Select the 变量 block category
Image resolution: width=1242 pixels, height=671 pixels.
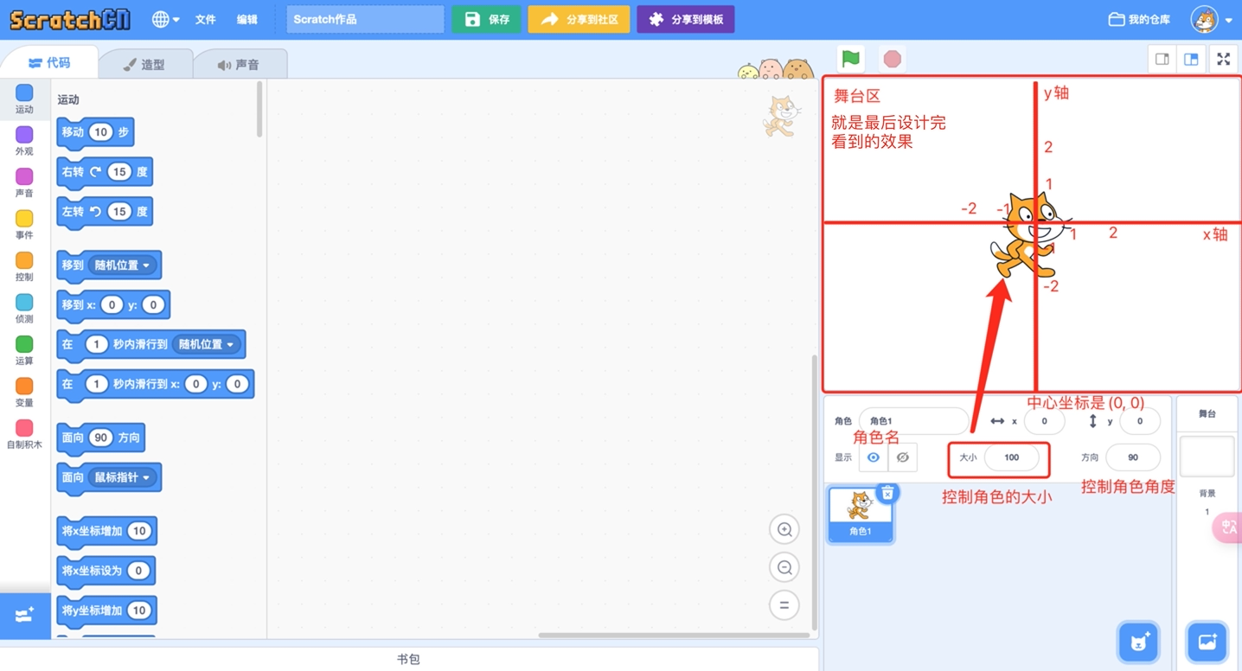(24, 392)
